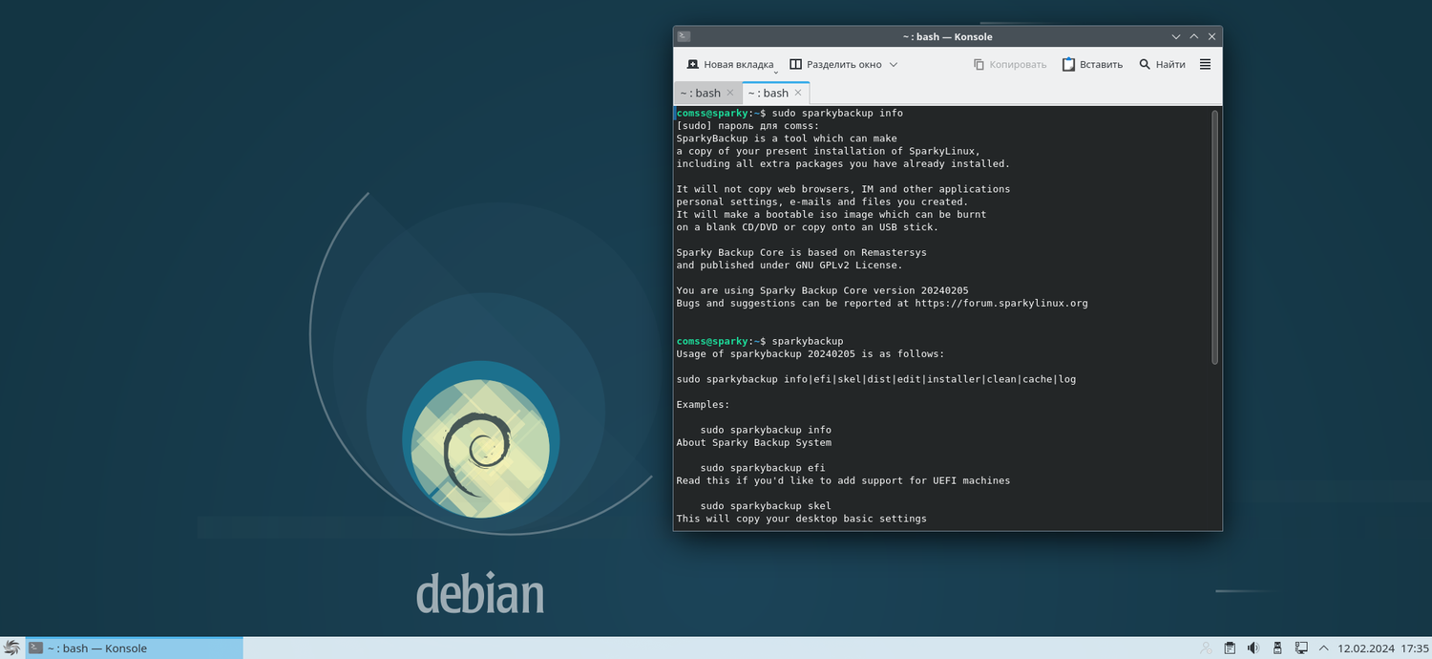Close the first bash tab

(x=730, y=93)
